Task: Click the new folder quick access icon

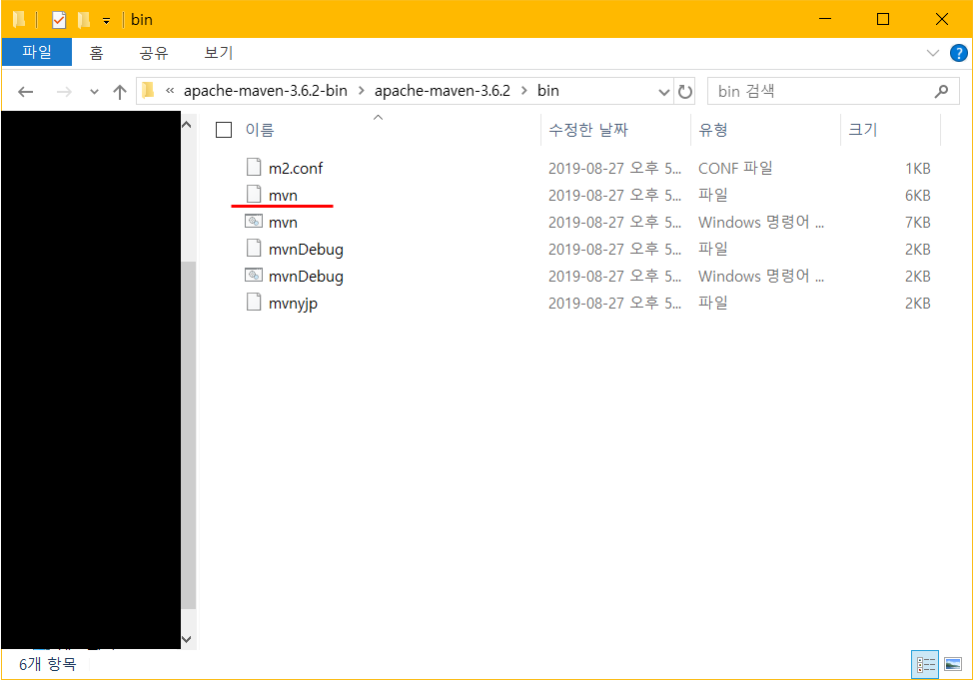Action: click(83, 20)
